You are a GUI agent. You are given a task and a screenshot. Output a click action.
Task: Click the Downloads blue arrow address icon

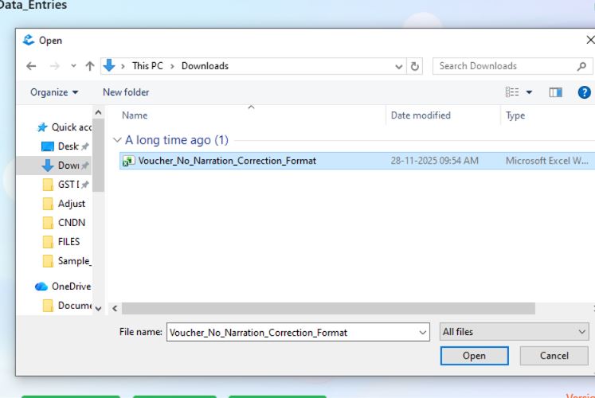pyautogui.click(x=109, y=65)
